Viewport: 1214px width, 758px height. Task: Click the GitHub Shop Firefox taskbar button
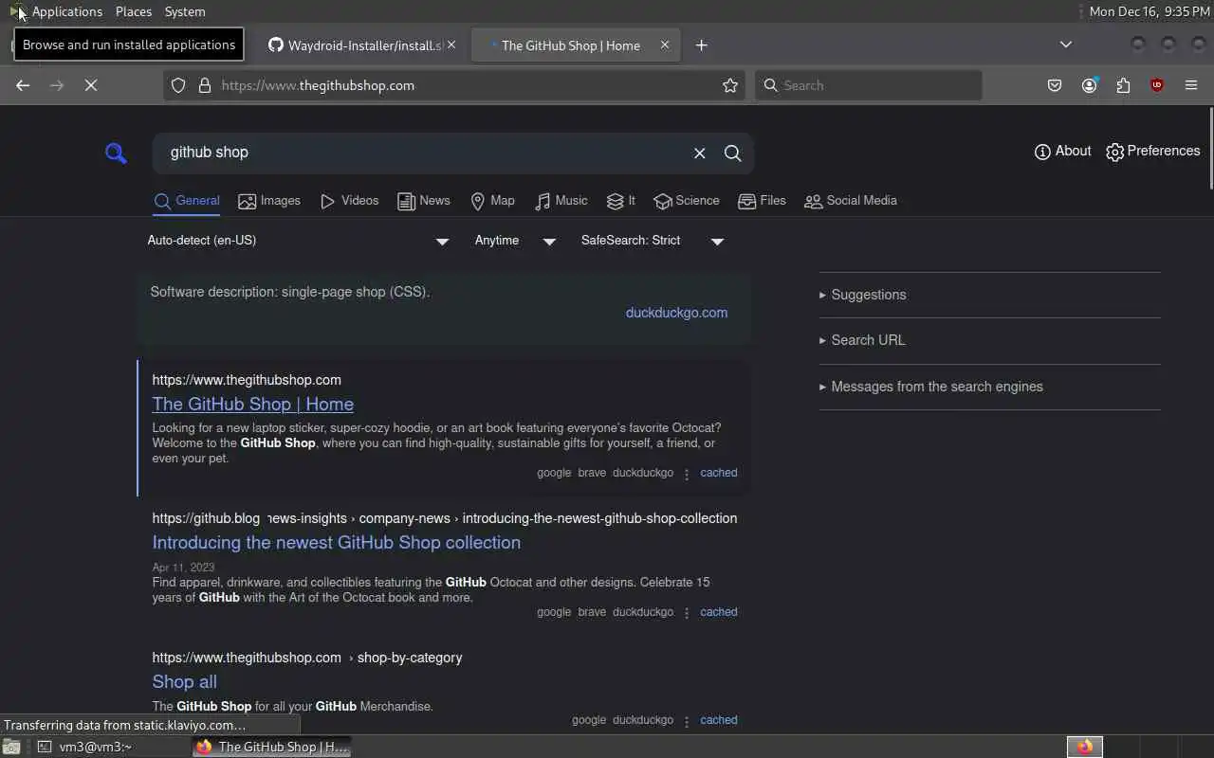[x=272, y=747]
